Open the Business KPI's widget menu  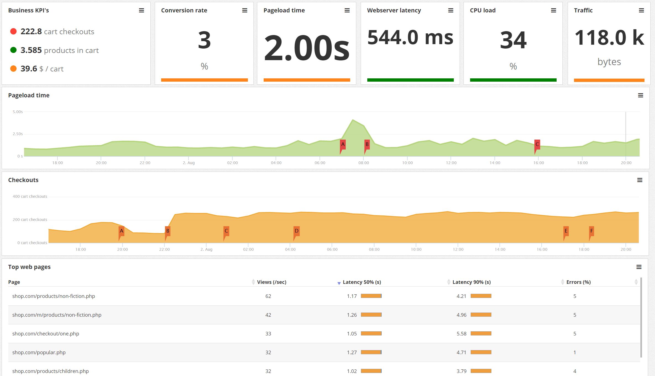click(141, 10)
